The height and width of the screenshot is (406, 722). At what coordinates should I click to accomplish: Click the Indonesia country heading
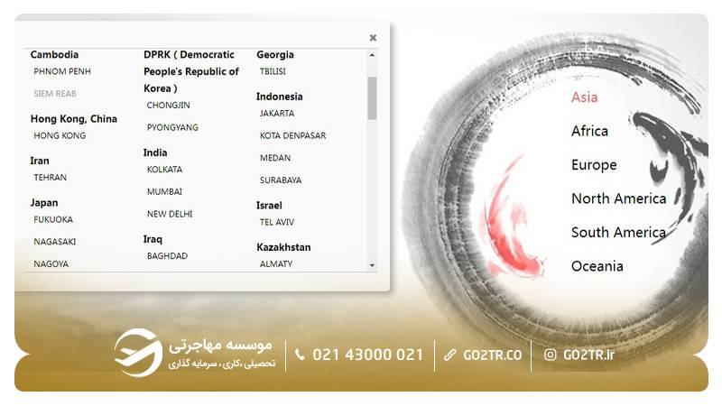click(x=280, y=97)
